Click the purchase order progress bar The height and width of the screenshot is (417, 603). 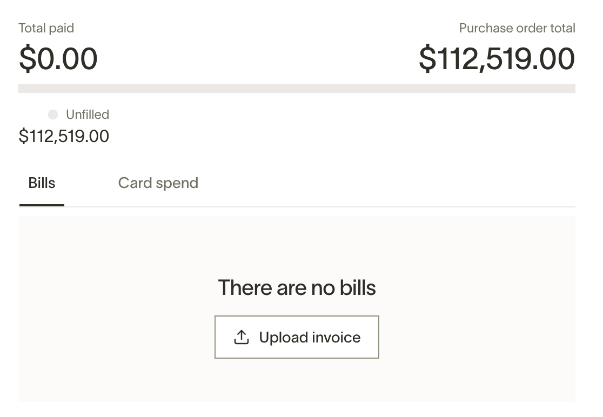pos(297,89)
